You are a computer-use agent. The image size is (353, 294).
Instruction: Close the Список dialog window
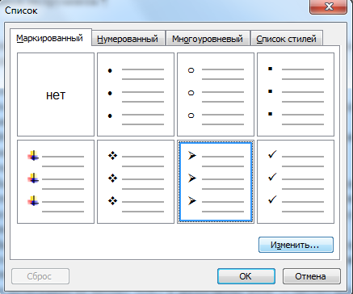pos(329,6)
